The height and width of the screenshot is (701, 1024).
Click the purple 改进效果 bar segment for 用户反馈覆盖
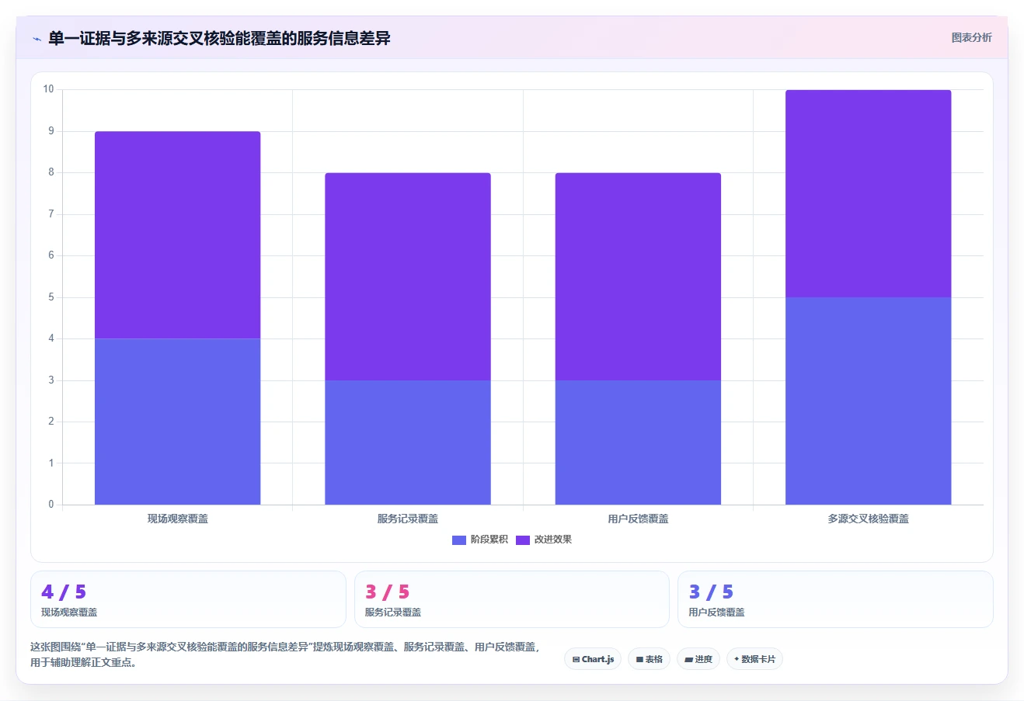point(638,276)
